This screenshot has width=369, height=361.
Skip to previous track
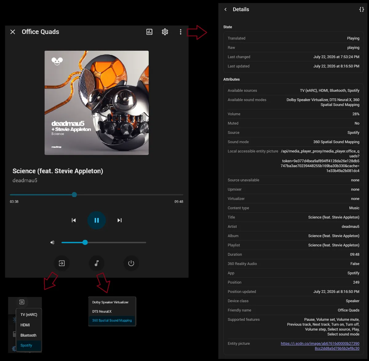pyautogui.click(x=74, y=220)
